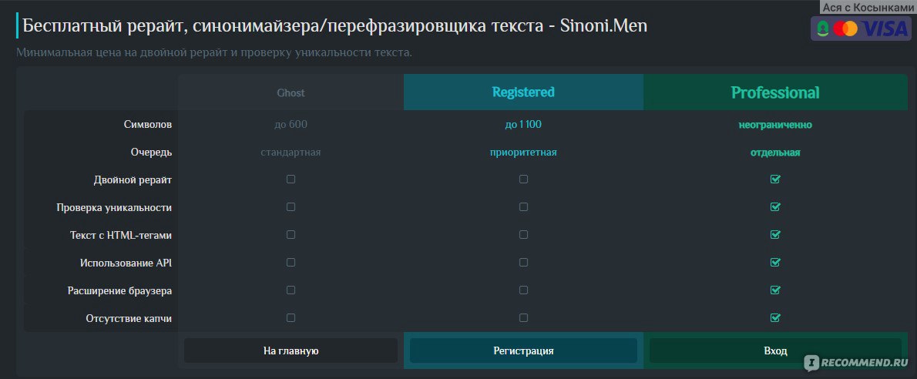Click the Вход button
Image resolution: width=917 pixels, height=379 pixels.
[775, 351]
